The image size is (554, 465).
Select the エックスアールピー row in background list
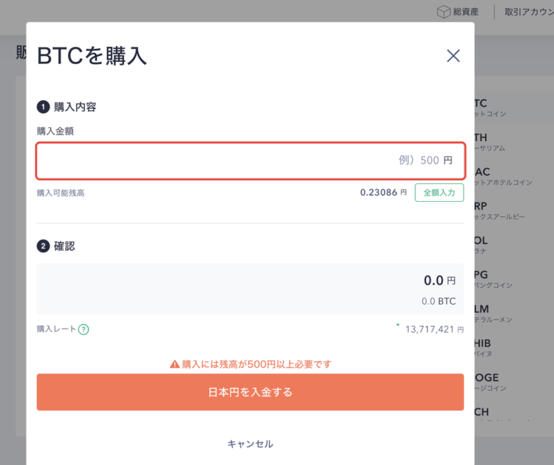(514, 211)
